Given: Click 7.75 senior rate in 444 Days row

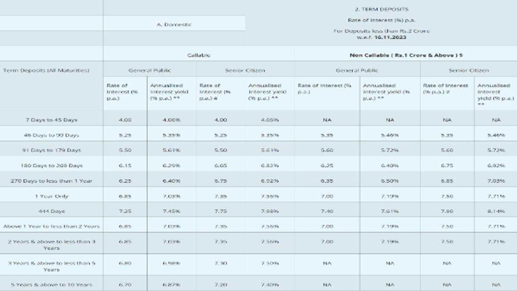Looking at the screenshot, I should [x=221, y=211].
